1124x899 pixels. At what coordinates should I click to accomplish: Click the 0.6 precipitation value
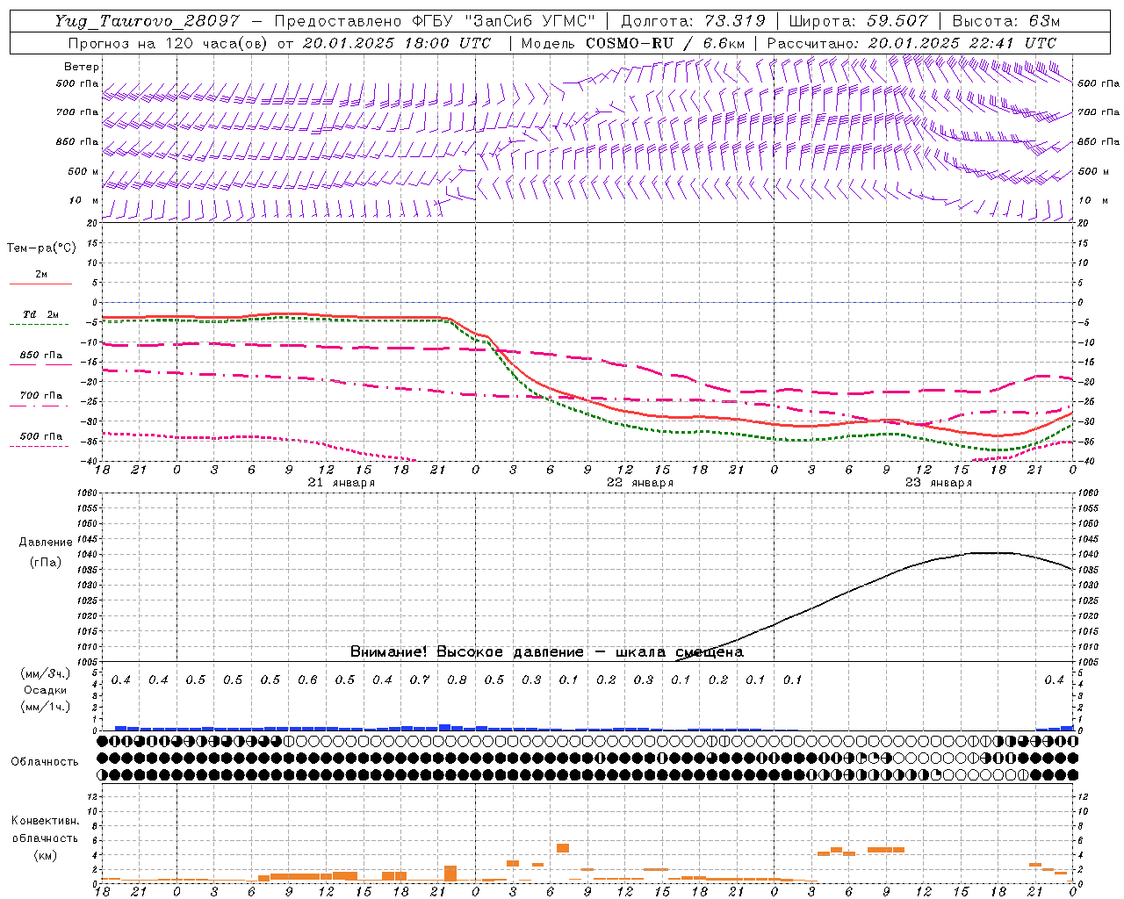point(307,680)
